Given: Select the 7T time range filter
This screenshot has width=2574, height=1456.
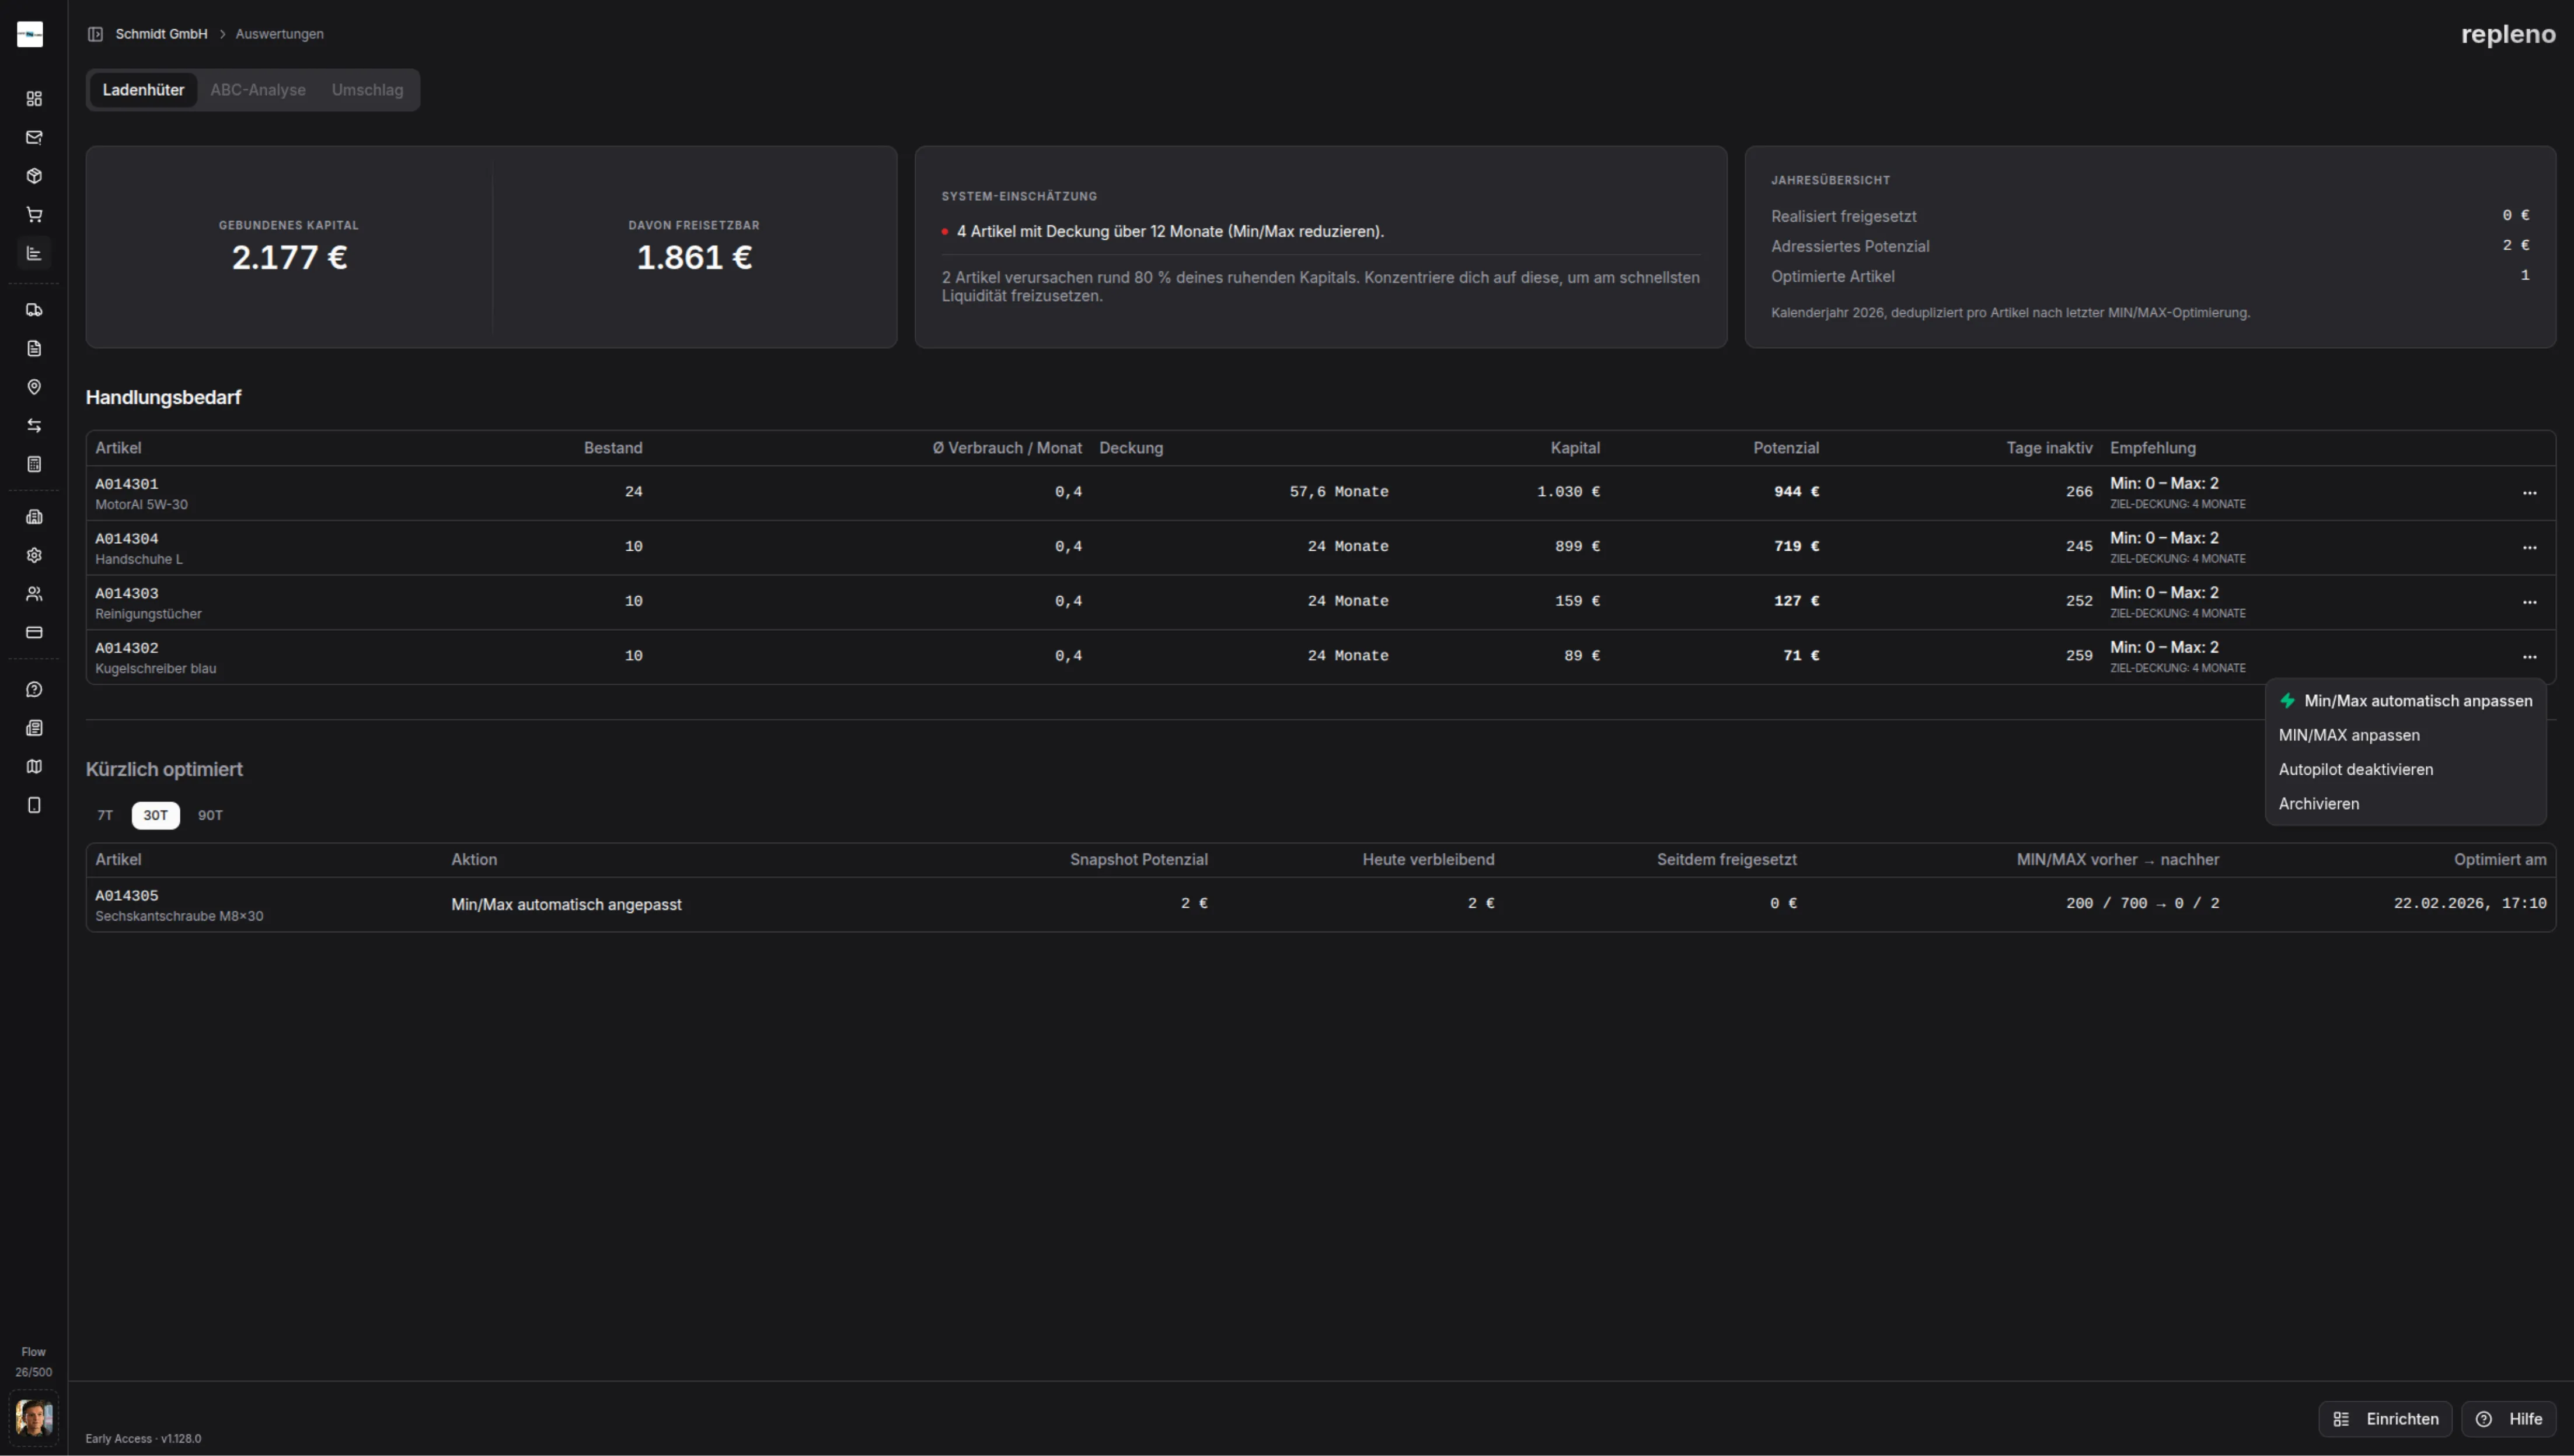Looking at the screenshot, I should [105, 815].
